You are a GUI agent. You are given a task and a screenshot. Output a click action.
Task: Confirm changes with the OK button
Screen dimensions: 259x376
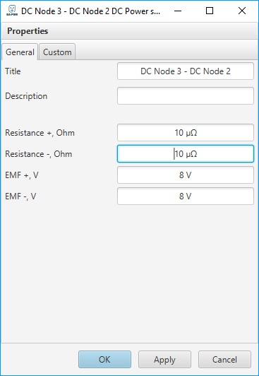pyautogui.click(x=105, y=360)
